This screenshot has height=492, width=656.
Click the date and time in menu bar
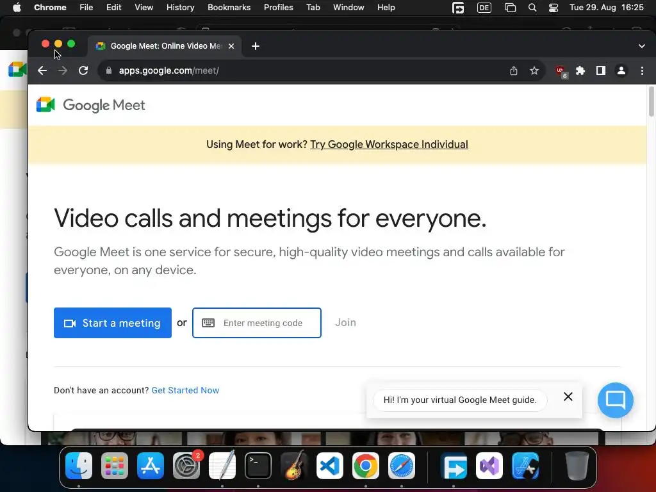pos(607,8)
